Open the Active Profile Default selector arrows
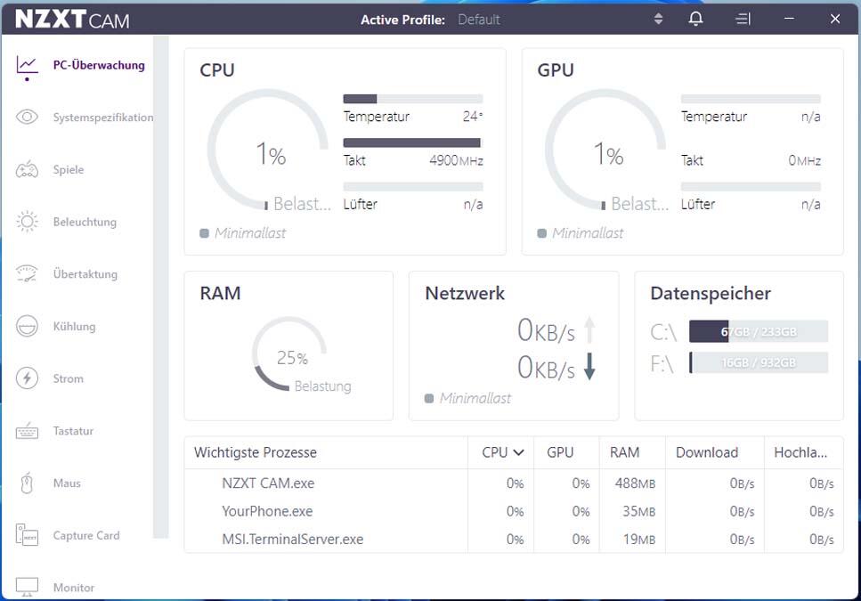The image size is (861, 601). point(658,20)
